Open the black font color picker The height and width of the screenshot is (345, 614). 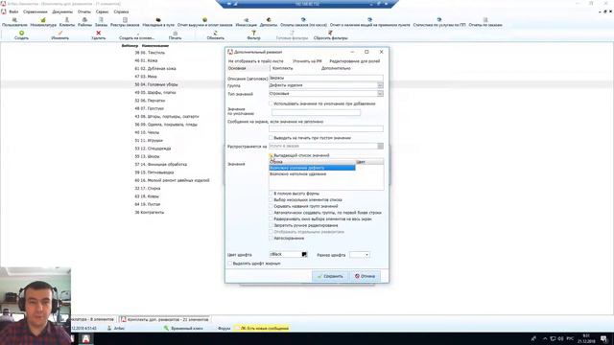click(304, 254)
